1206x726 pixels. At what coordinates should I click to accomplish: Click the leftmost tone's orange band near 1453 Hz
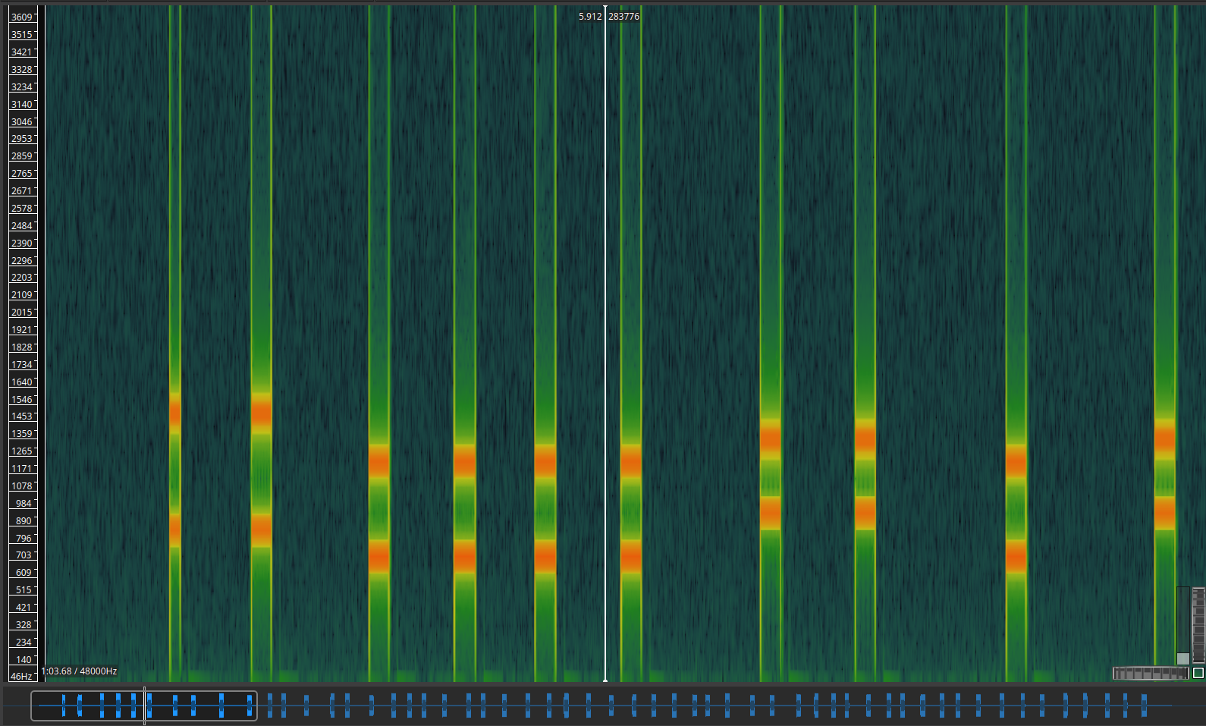(175, 413)
